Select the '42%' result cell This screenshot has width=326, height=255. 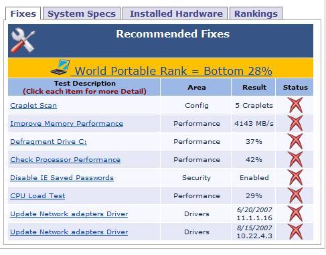(254, 159)
